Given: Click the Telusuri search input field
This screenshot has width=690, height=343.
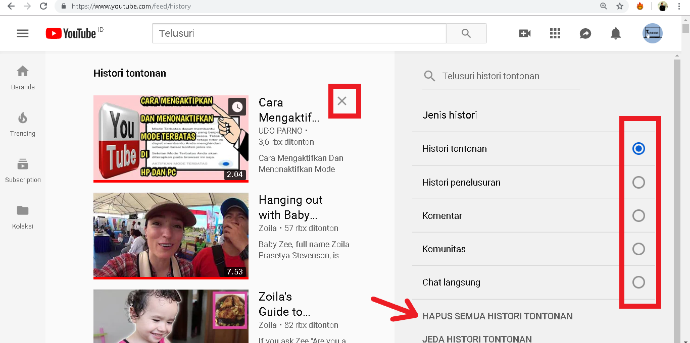Looking at the screenshot, I should tap(299, 33).
